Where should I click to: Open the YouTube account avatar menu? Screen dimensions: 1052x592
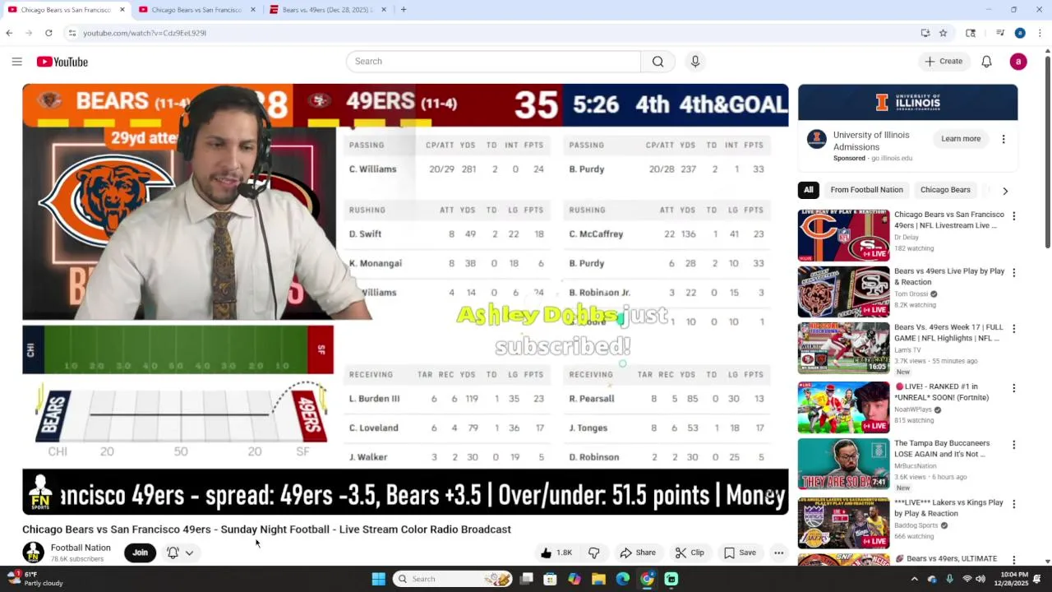click(x=1018, y=62)
